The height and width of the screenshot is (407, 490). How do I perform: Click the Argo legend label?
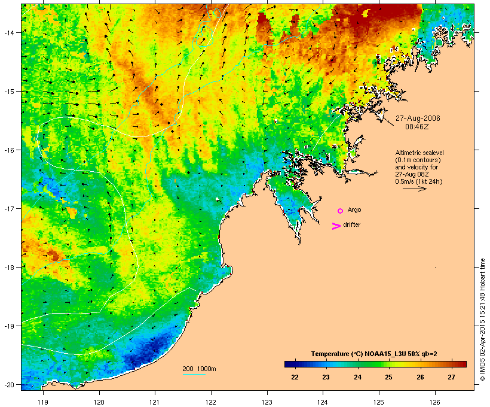354,209
